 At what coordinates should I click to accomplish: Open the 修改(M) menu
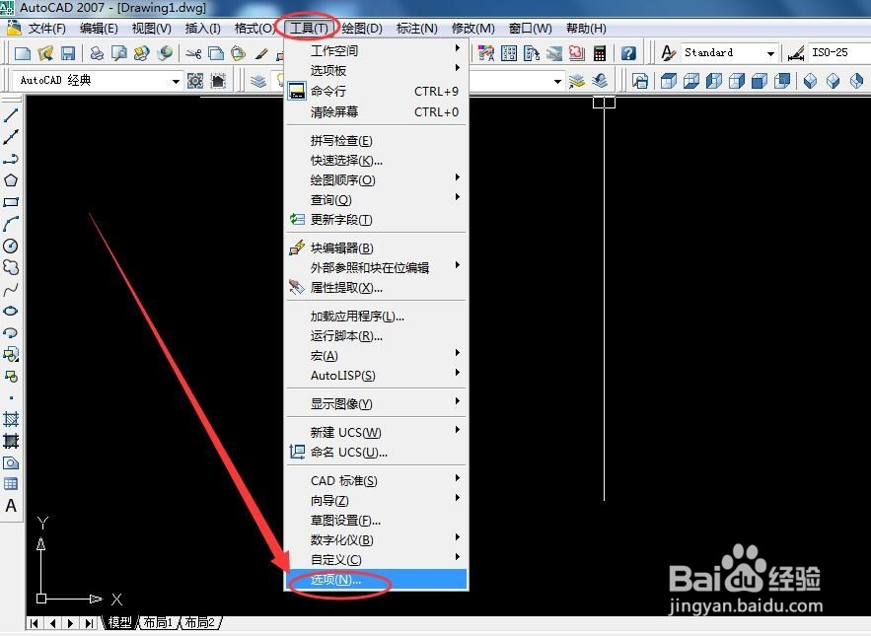pyautogui.click(x=472, y=29)
